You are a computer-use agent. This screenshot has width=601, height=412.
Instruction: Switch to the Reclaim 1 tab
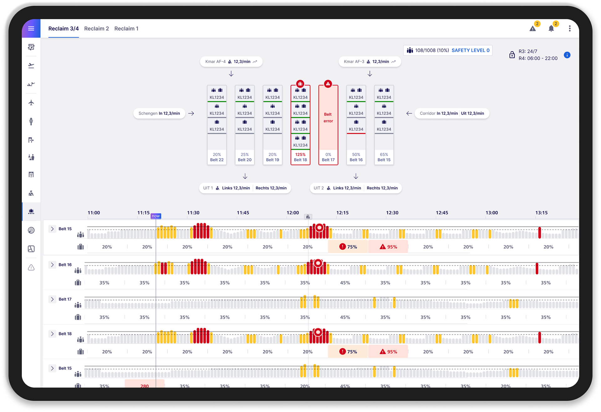coord(126,29)
